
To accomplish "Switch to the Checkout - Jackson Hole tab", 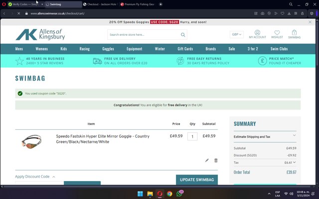I will click(100, 4).
